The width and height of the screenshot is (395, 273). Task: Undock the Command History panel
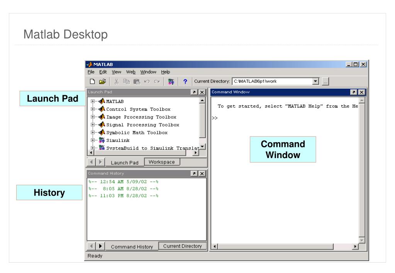(x=194, y=174)
